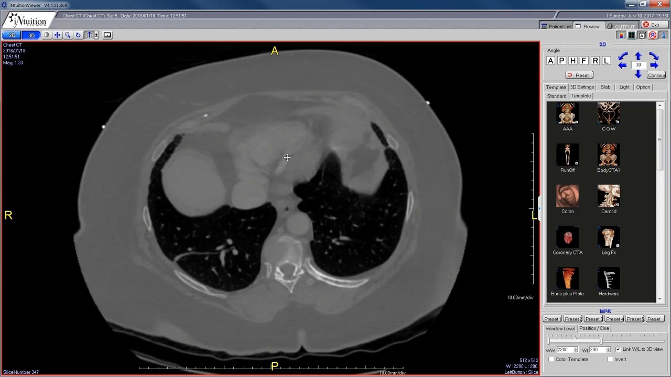Apply MPR Preset 1

coord(552,319)
